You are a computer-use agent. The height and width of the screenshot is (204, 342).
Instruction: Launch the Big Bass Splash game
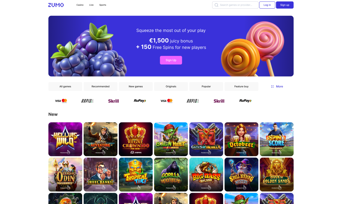pos(206,175)
